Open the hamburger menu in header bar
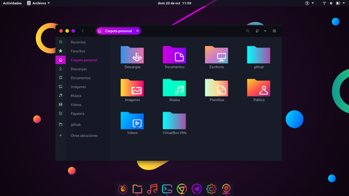 274,31
